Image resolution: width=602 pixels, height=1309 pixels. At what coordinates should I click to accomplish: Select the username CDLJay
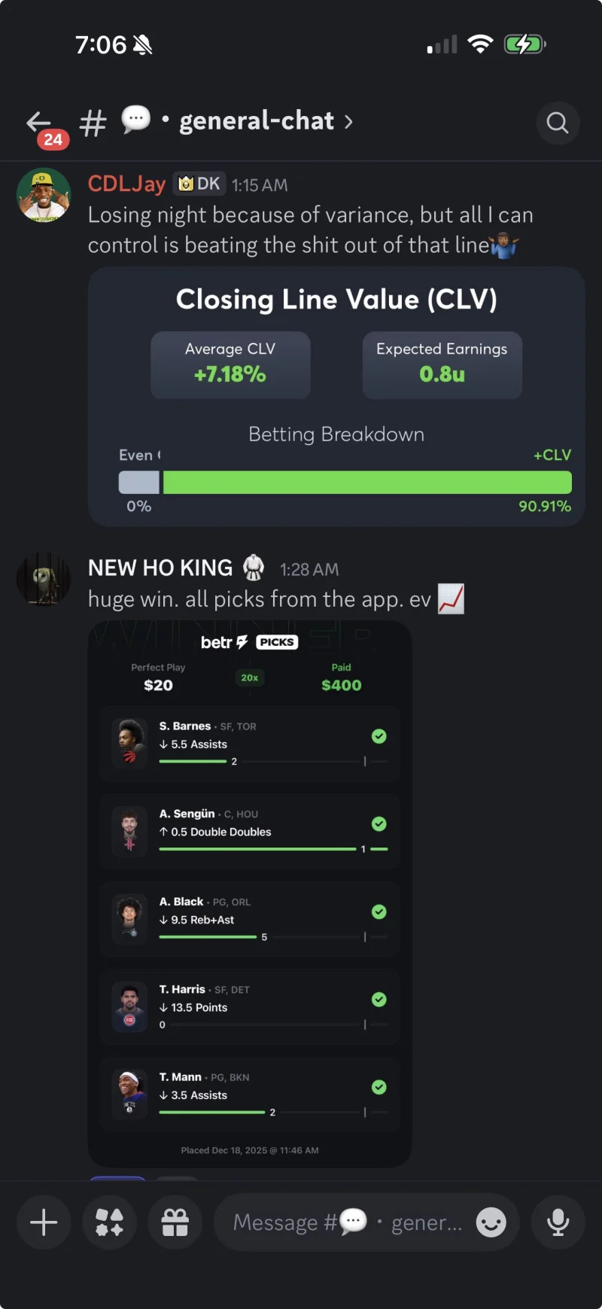126,183
